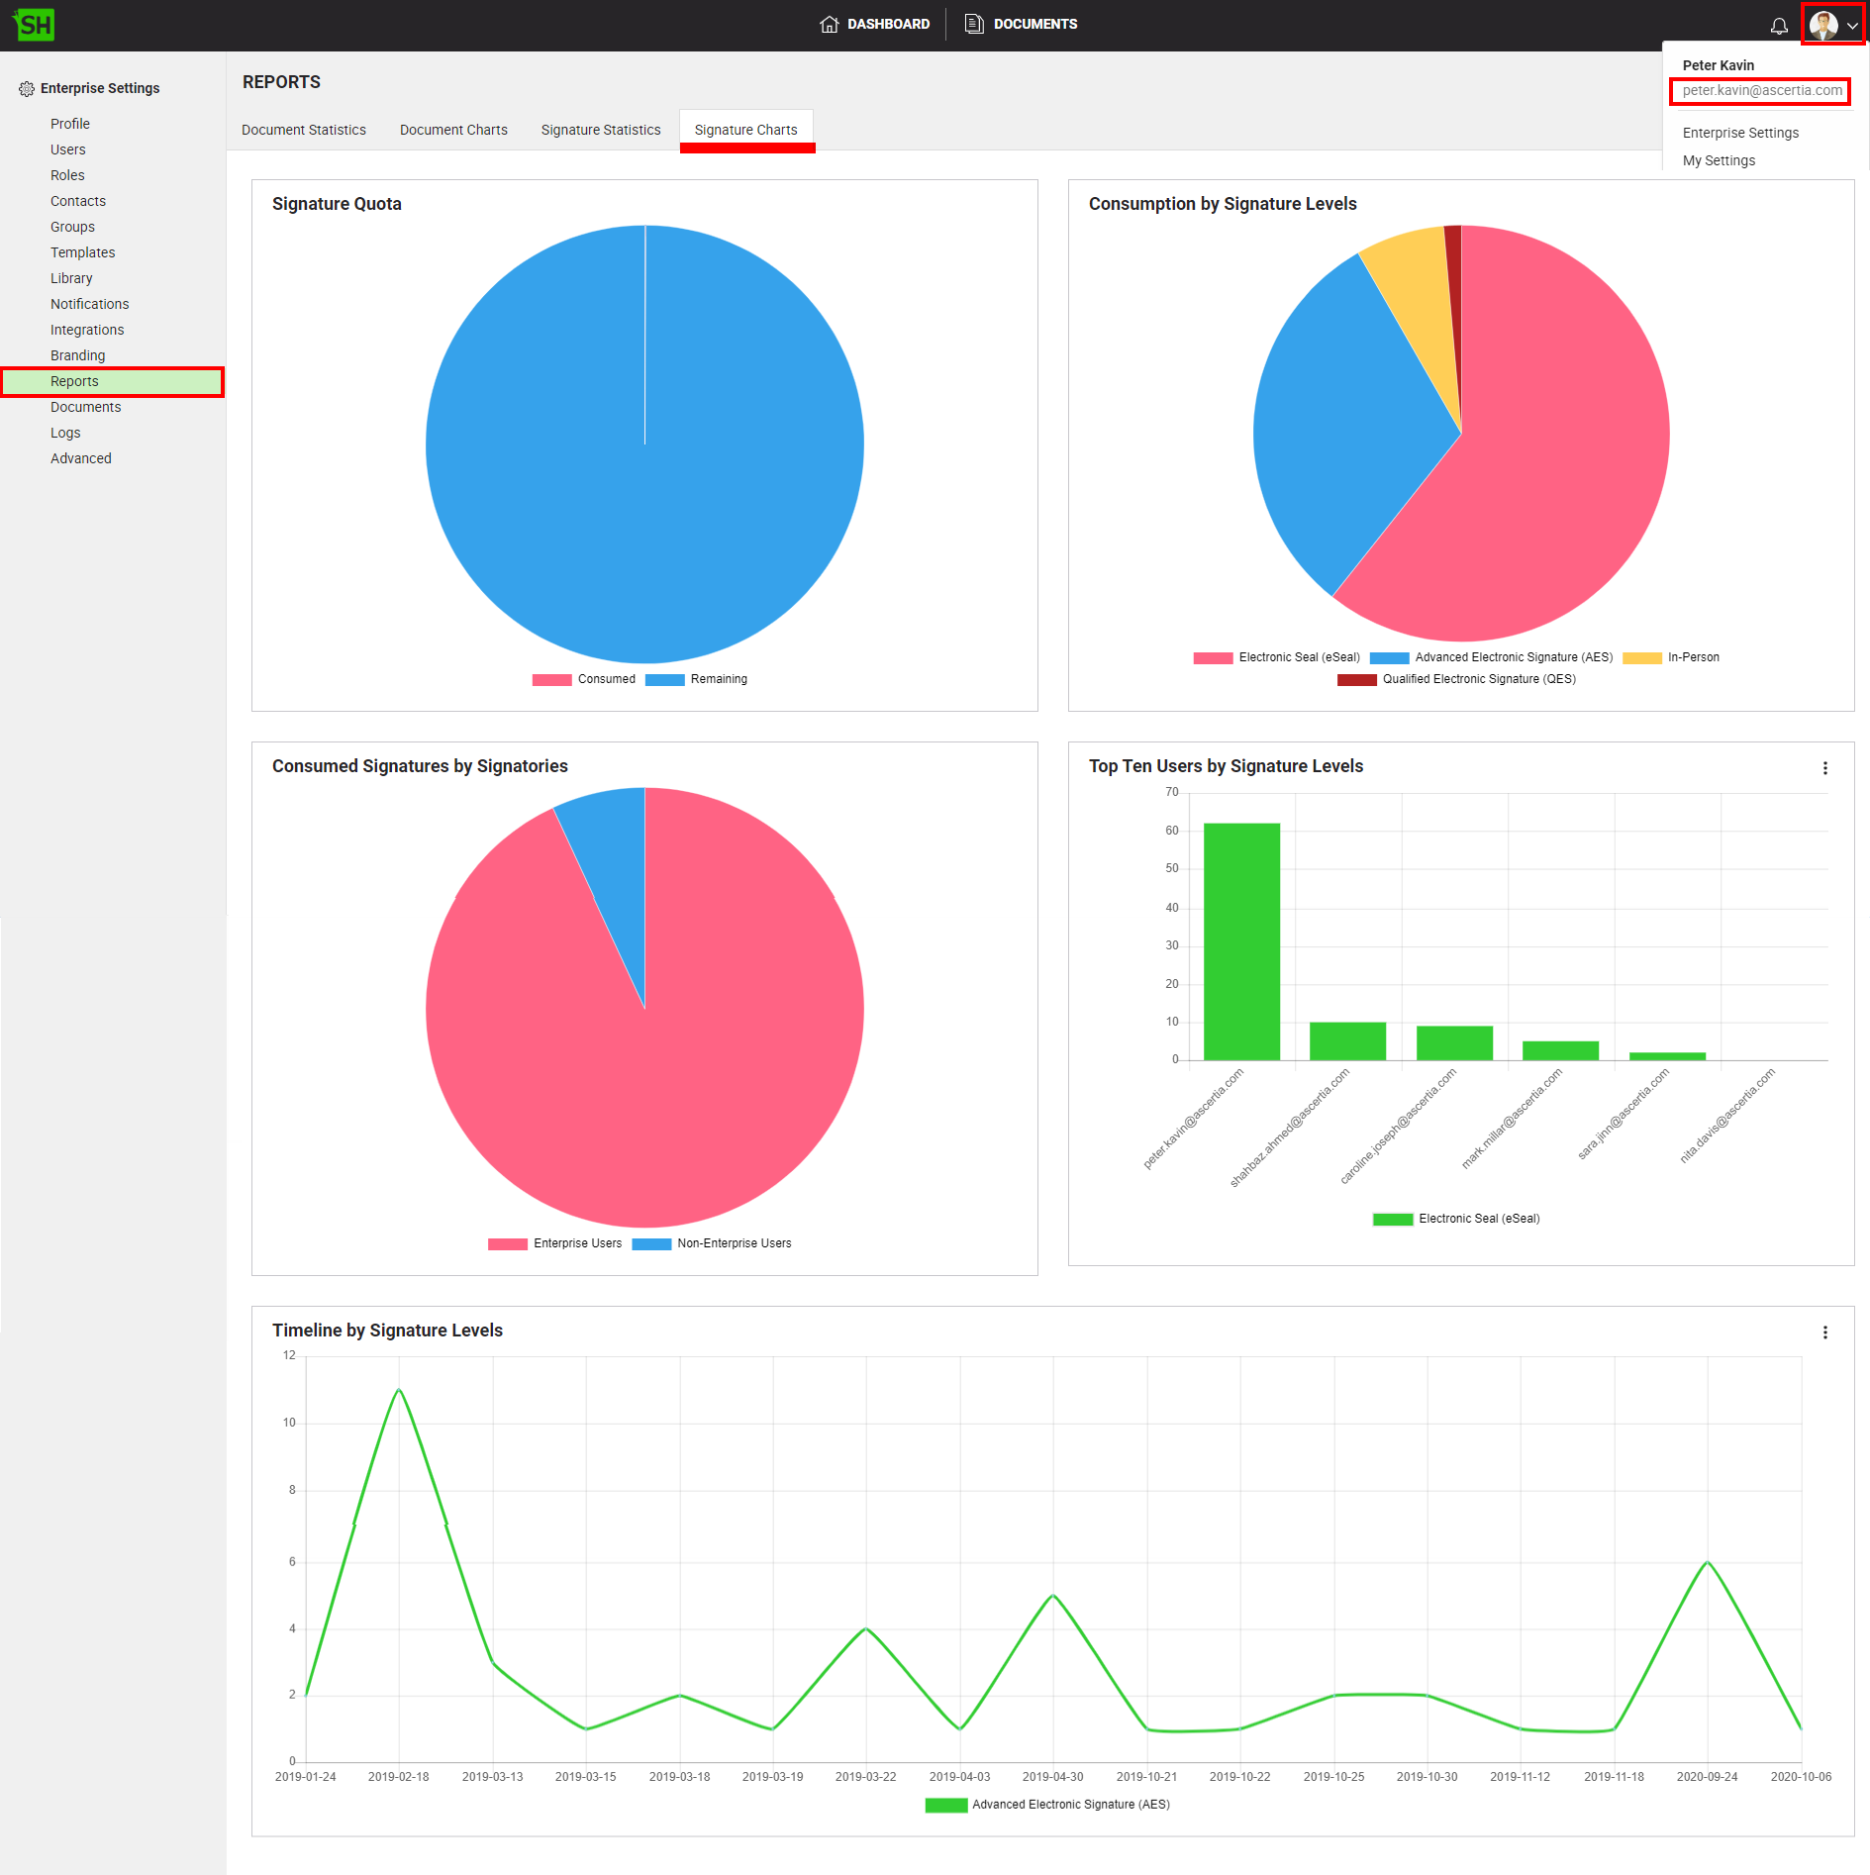Toggle Consumed legend in Signature Quota chart
This screenshot has height=1875, width=1870.
click(x=584, y=680)
